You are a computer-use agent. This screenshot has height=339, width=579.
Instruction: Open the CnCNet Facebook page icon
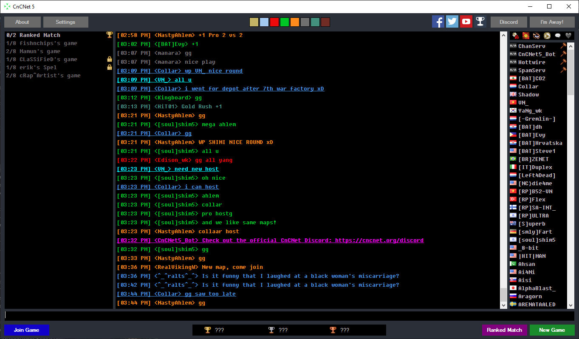tap(438, 22)
